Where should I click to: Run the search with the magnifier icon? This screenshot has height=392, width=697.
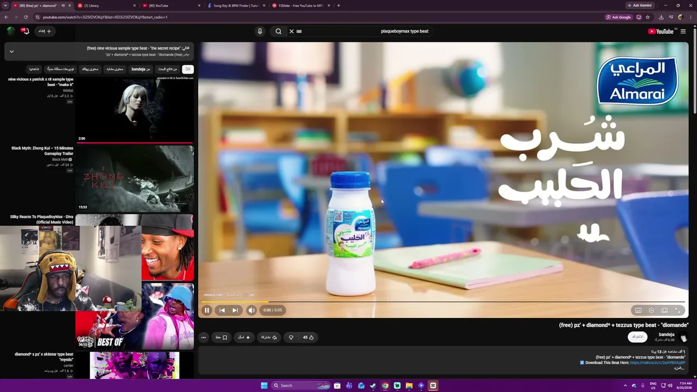(x=278, y=32)
